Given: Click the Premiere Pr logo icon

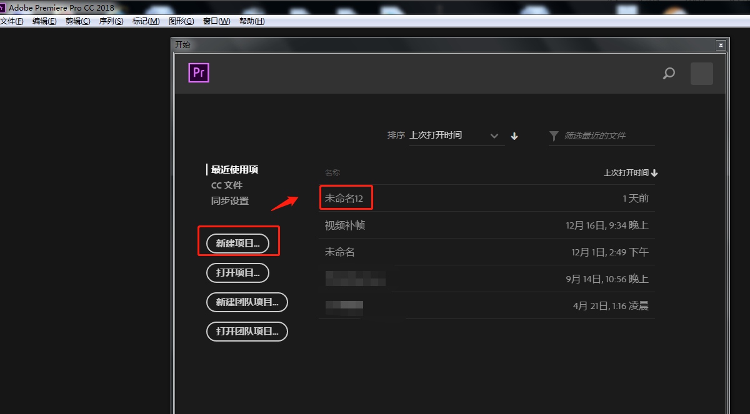Looking at the screenshot, I should tap(199, 73).
